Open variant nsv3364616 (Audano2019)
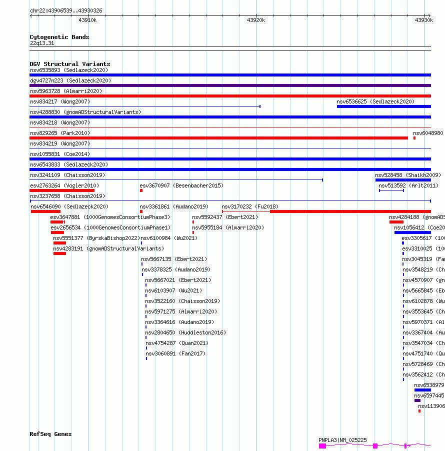 179,322
